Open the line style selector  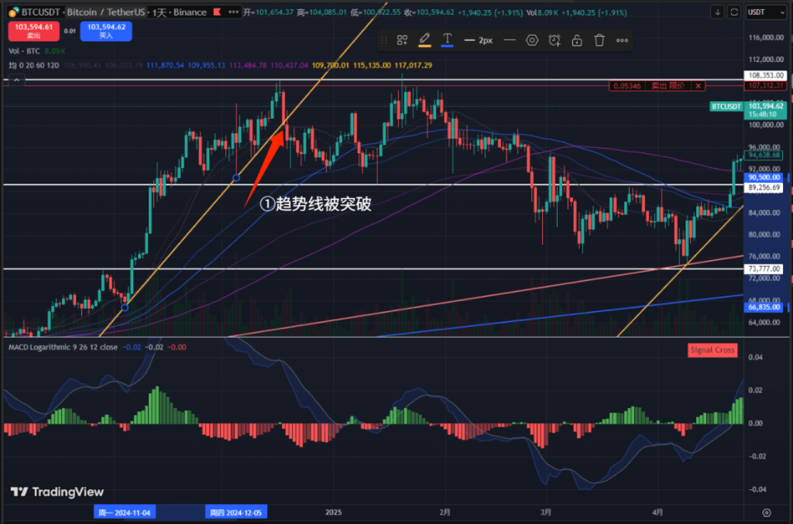(x=509, y=40)
